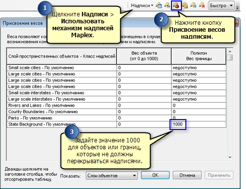Expand the Быстро placement quality dropdown
This screenshot has height=189, width=246.
click(x=222, y=5)
